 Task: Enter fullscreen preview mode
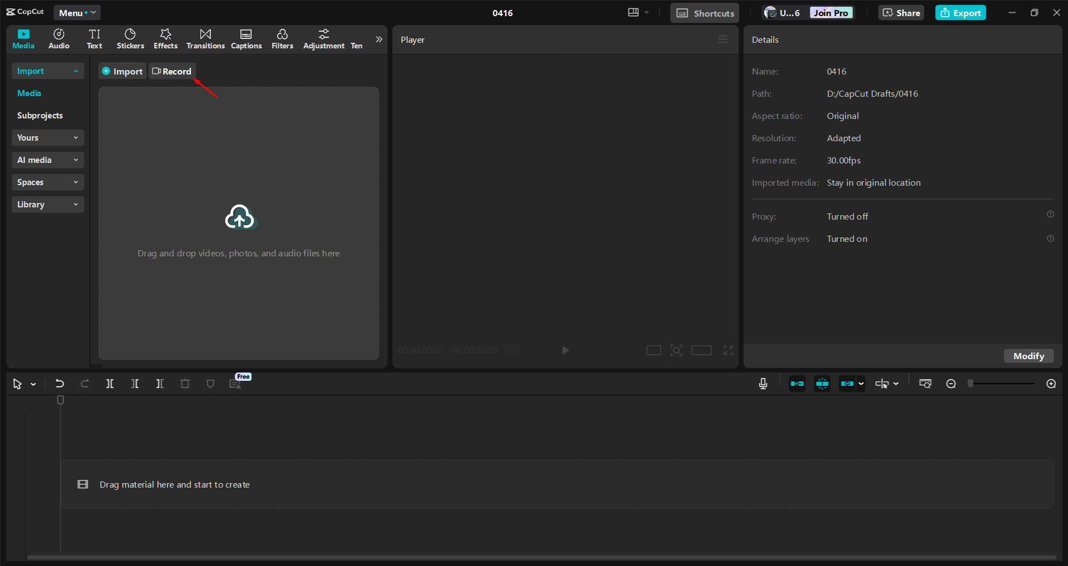tap(728, 350)
